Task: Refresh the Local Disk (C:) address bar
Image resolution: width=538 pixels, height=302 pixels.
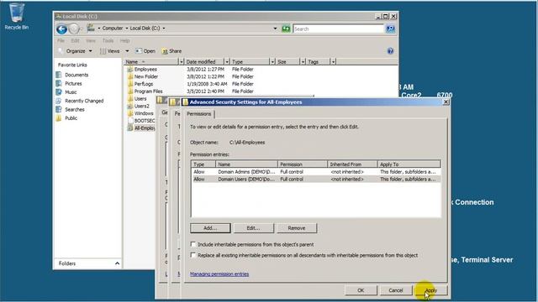Action: [286, 29]
